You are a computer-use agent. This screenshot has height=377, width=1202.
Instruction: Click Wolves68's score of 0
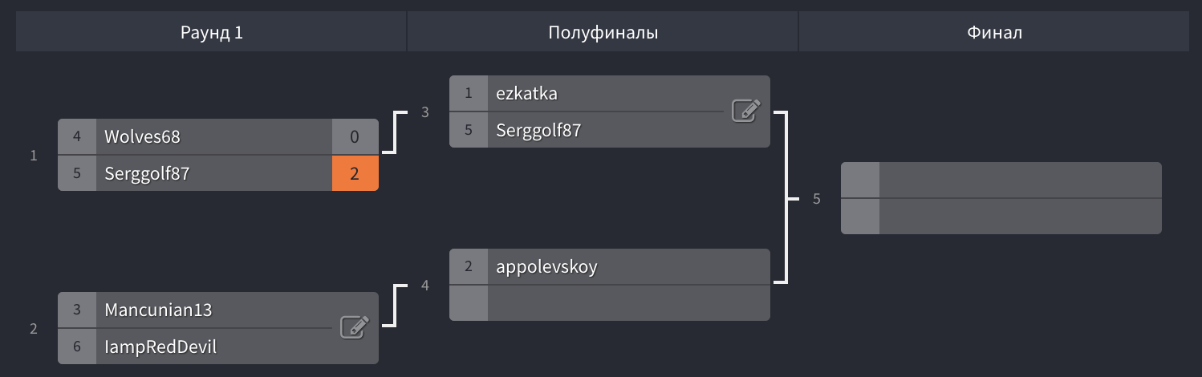coord(355,137)
